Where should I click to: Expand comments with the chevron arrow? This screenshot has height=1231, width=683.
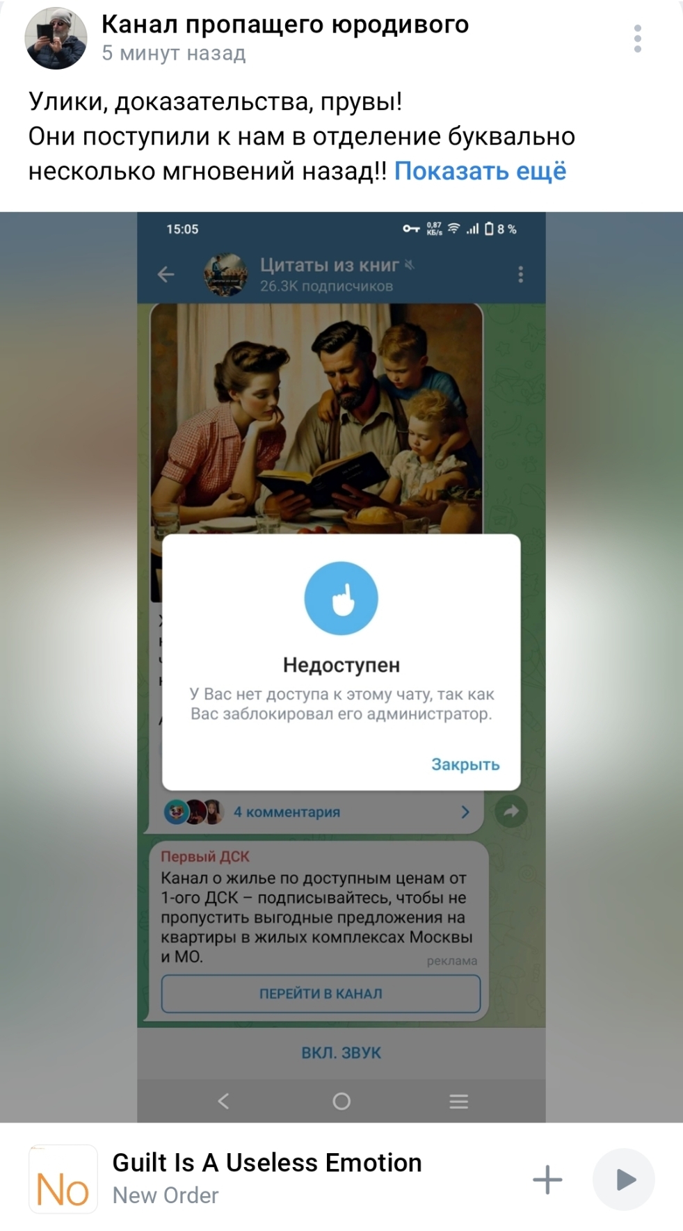coord(465,812)
